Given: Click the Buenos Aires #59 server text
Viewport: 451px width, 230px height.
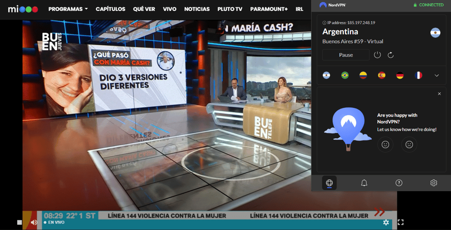Looking at the screenshot, I should [x=353, y=41].
